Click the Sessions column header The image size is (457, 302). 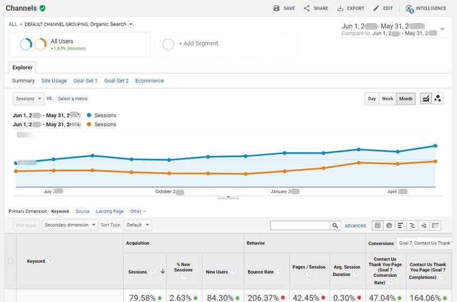pyautogui.click(x=137, y=272)
